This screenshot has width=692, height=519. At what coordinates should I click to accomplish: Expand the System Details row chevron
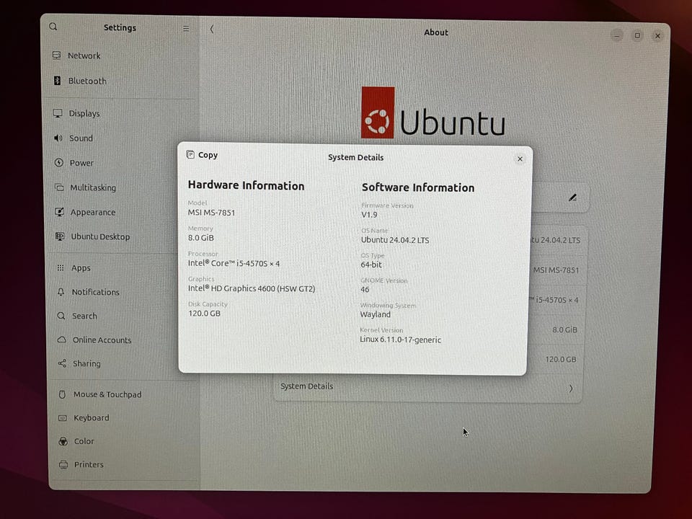click(x=571, y=389)
